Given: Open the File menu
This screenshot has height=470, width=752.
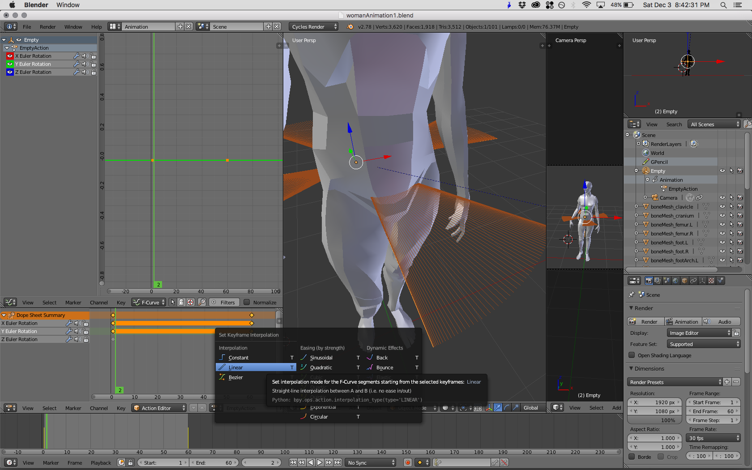Looking at the screenshot, I should tap(27, 26).
